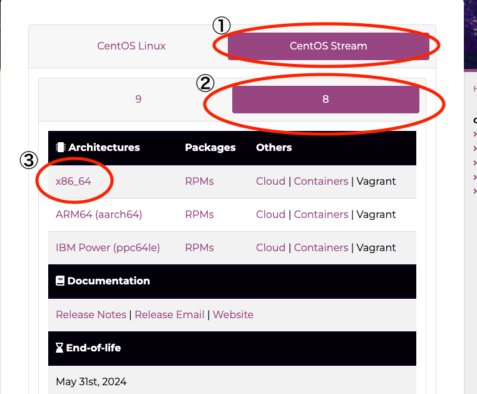Open Cloud link in the IBM Power row

[270, 247]
